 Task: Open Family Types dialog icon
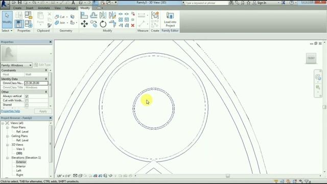pyautogui.click(x=29, y=24)
